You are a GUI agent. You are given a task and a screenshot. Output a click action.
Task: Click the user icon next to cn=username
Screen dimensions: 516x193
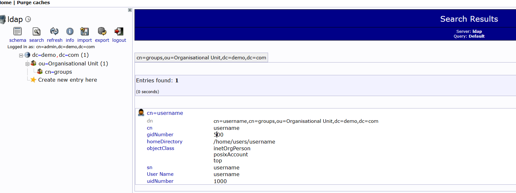click(x=141, y=113)
